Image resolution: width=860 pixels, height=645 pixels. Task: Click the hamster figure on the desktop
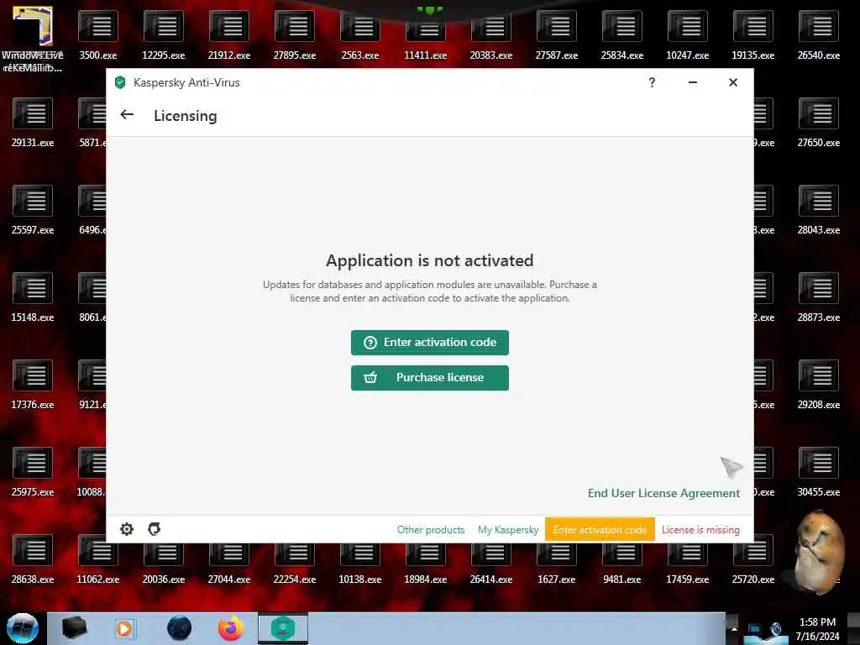[x=820, y=553]
